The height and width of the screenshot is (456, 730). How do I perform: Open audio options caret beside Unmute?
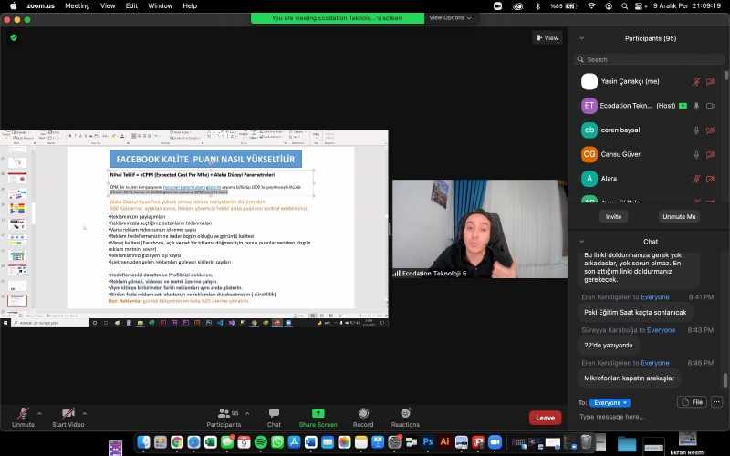click(x=39, y=413)
